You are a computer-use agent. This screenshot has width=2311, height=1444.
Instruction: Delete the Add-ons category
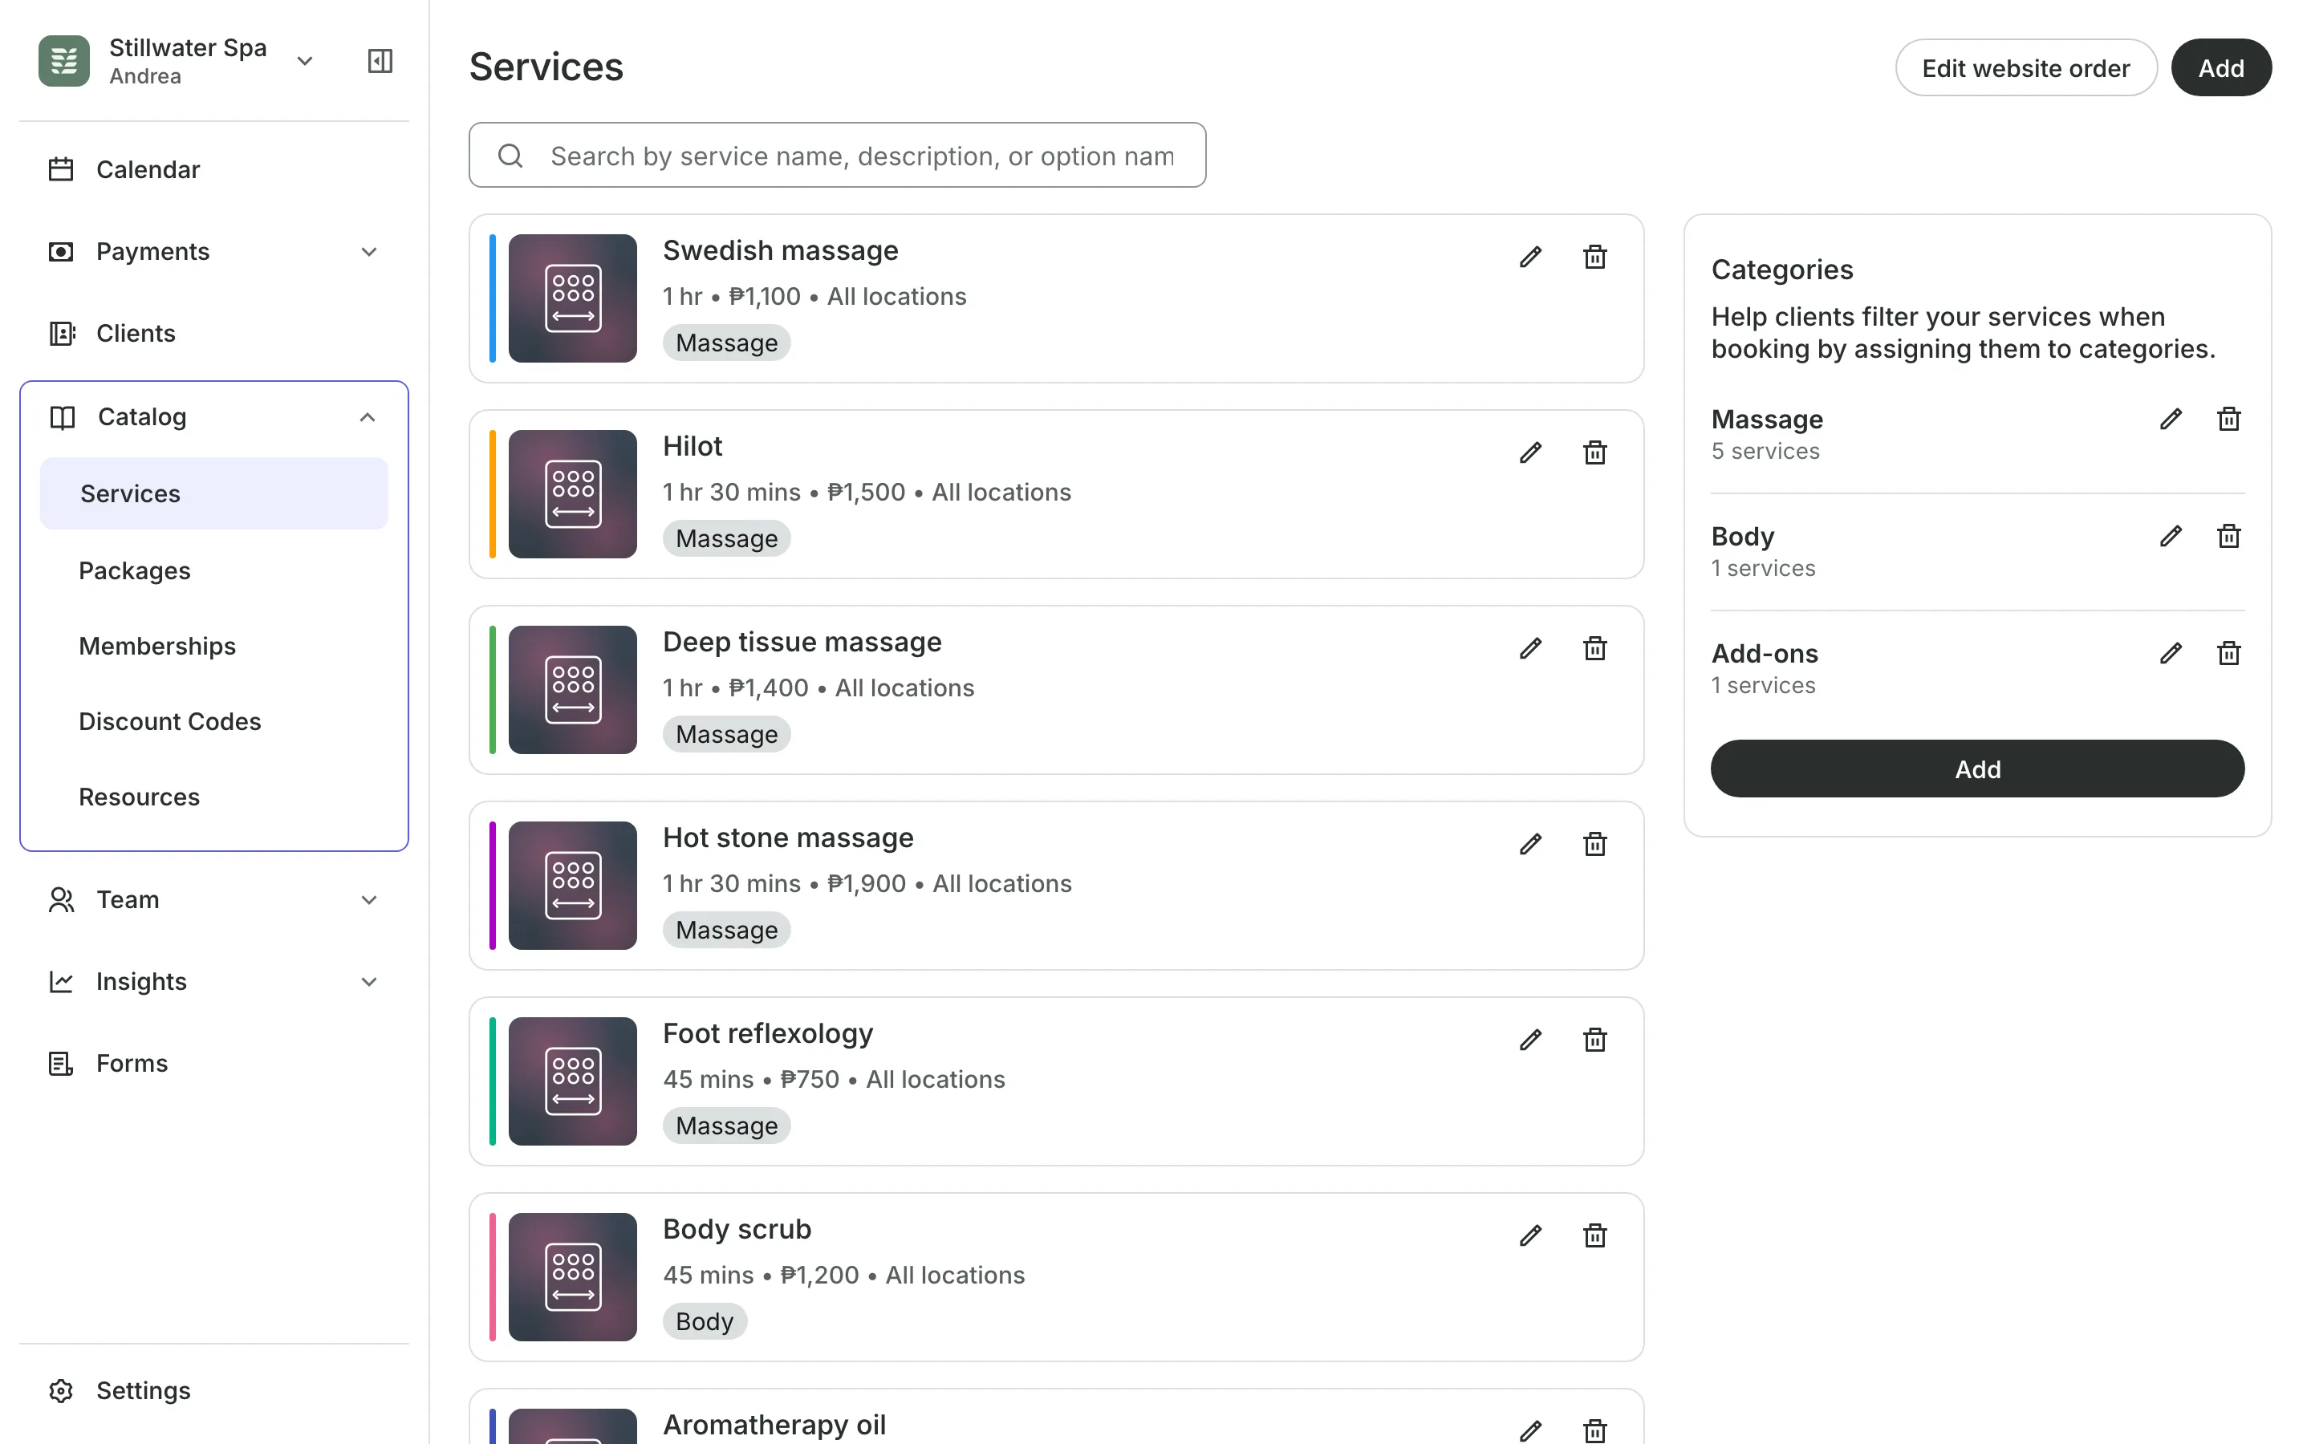(x=2228, y=653)
